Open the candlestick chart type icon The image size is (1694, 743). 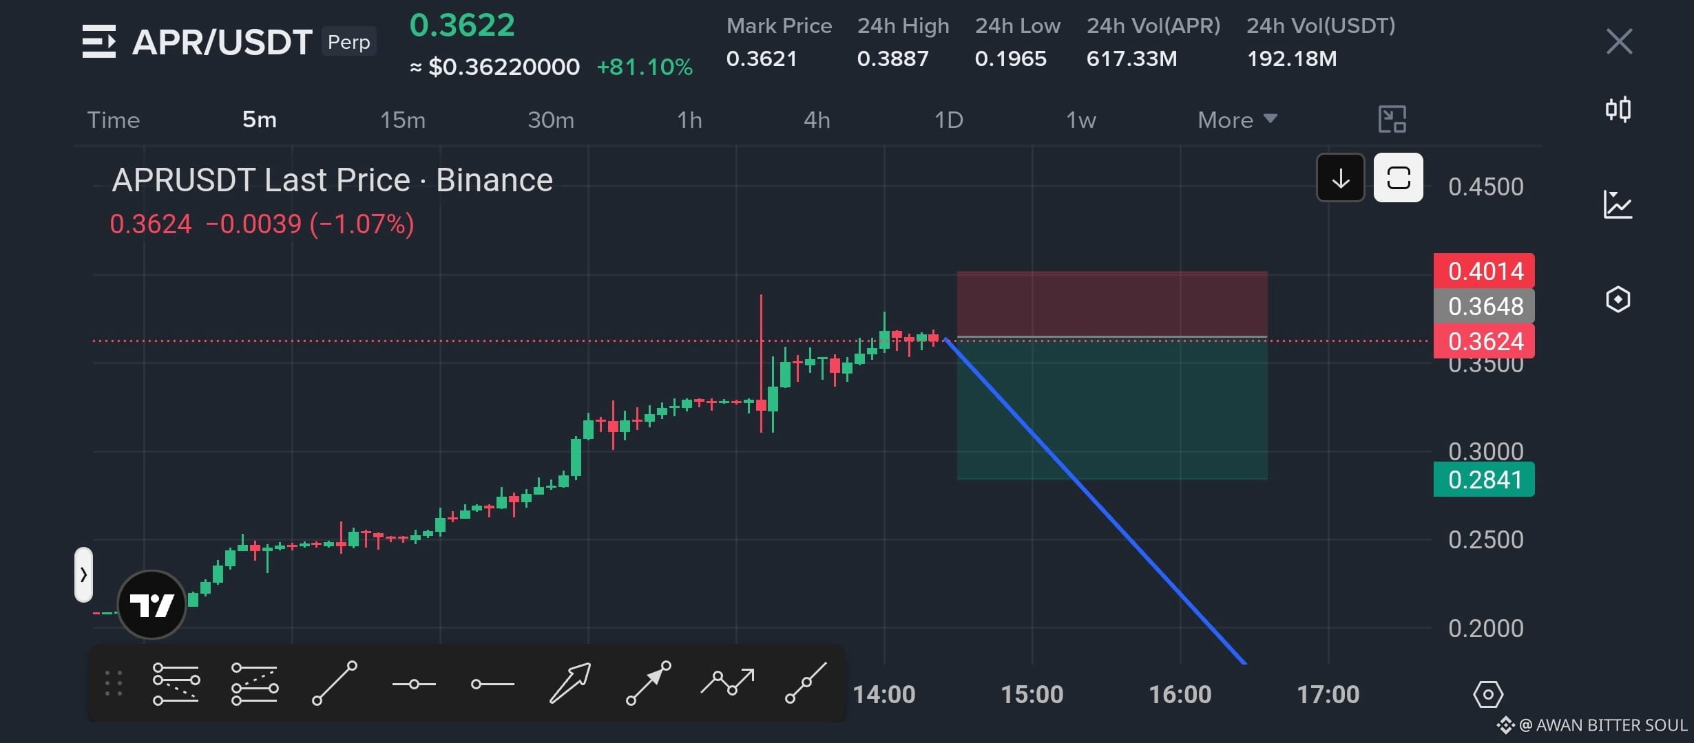[x=1618, y=109]
